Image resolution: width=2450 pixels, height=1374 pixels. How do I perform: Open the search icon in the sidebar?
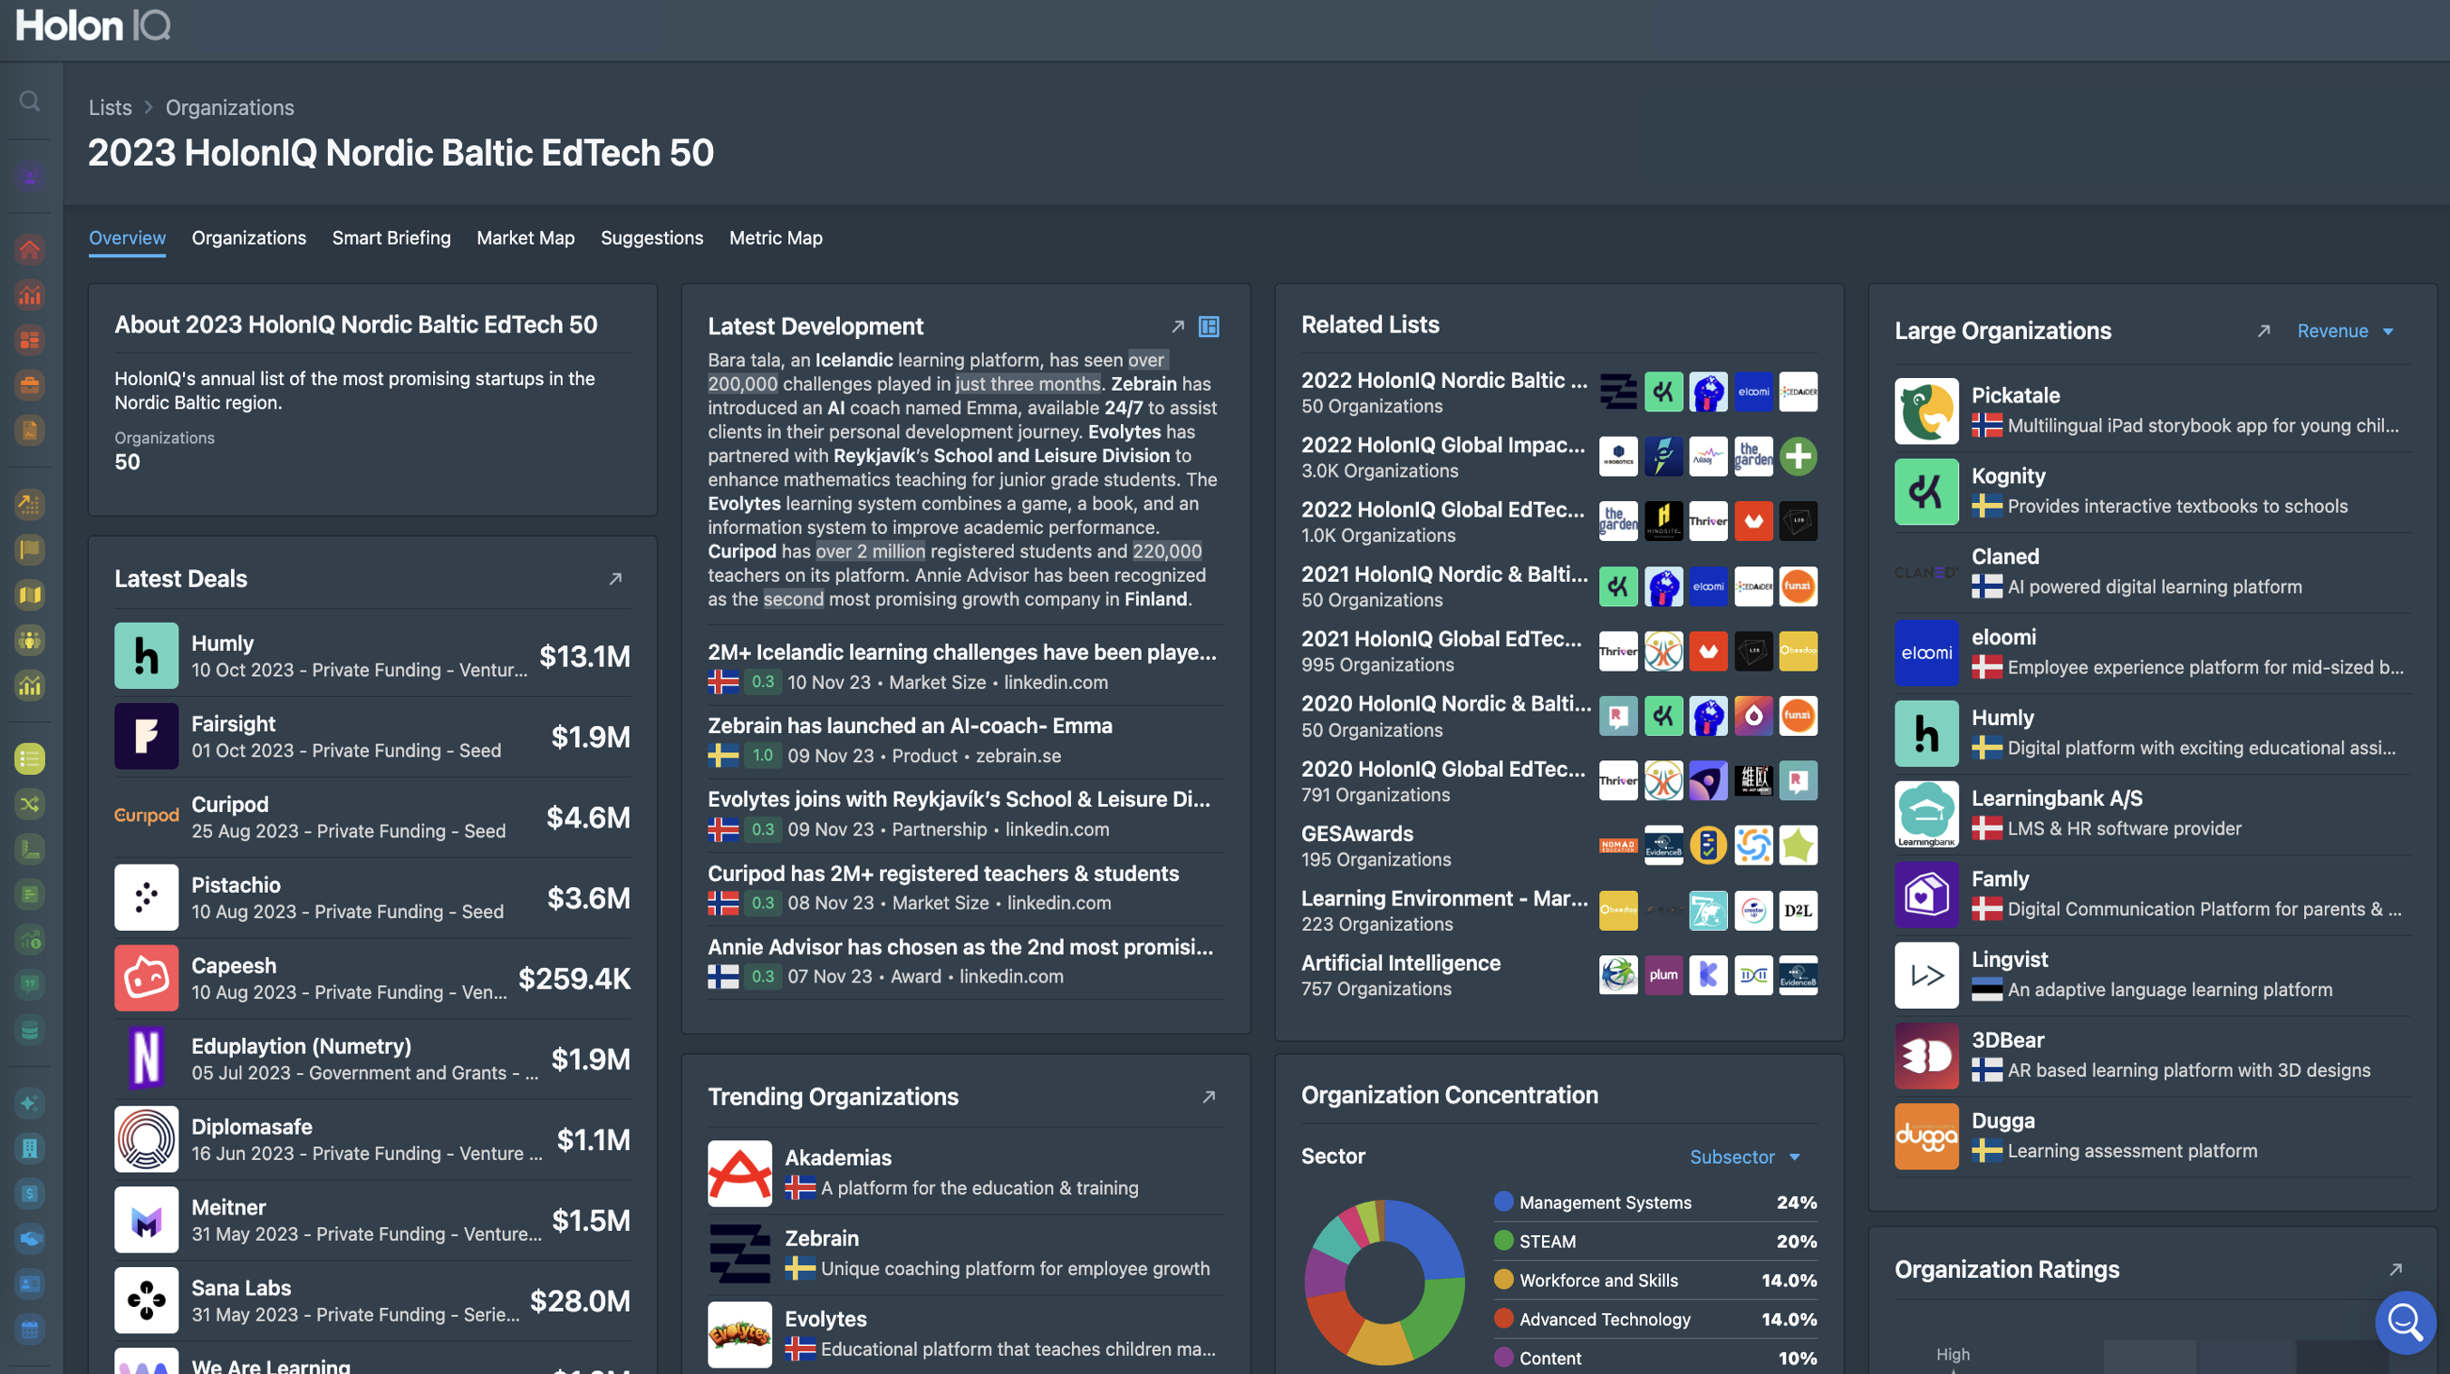31,101
